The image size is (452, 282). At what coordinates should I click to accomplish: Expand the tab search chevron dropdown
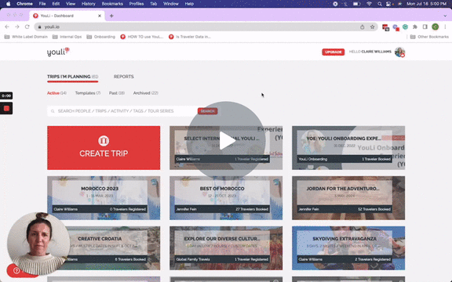pos(445,16)
